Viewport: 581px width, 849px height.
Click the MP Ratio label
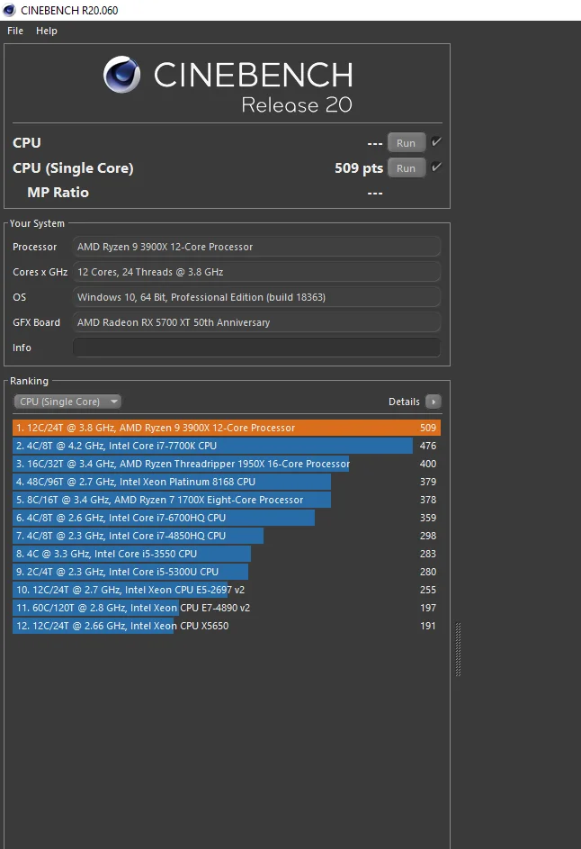click(58, 192)
